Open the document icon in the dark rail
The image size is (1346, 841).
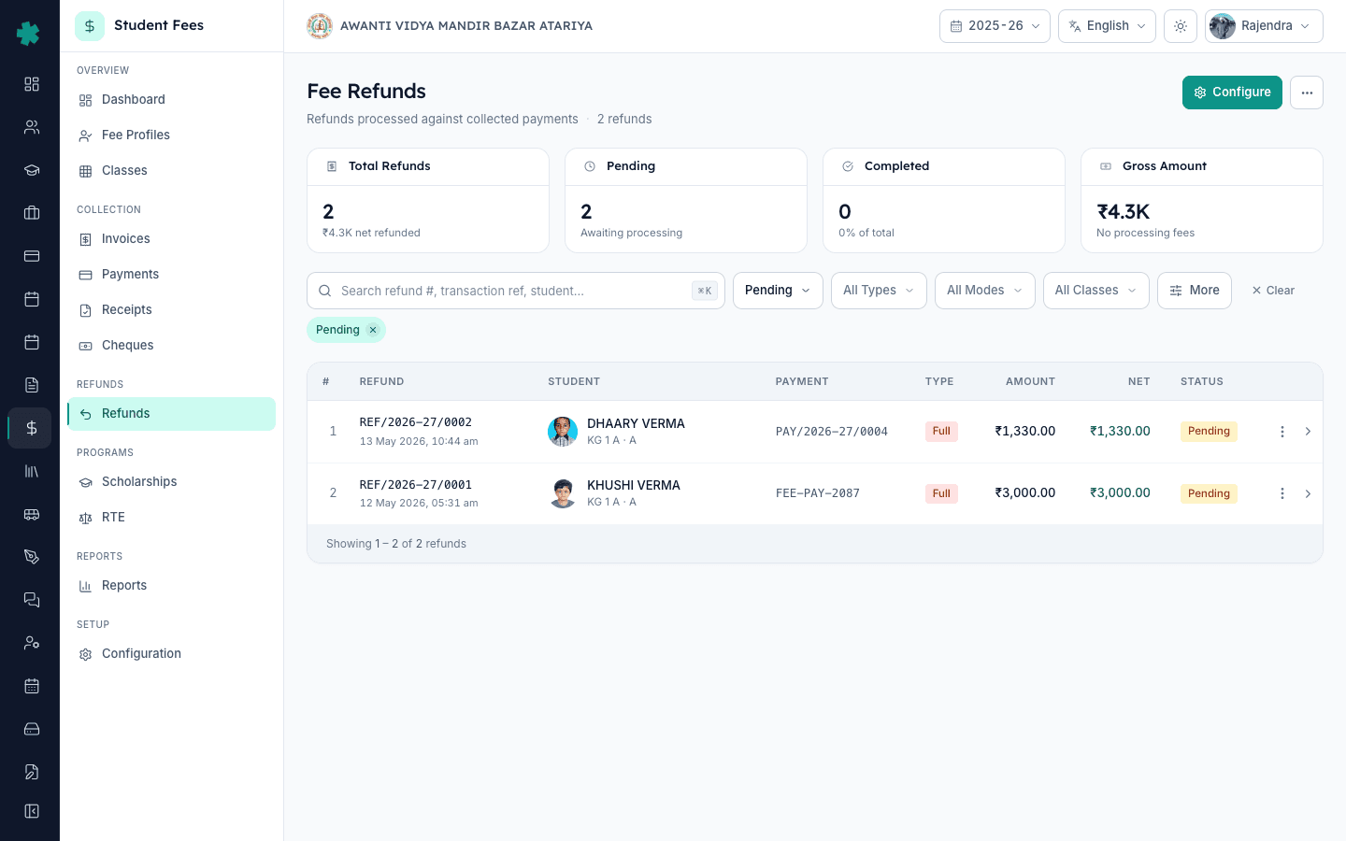[32, 385]
